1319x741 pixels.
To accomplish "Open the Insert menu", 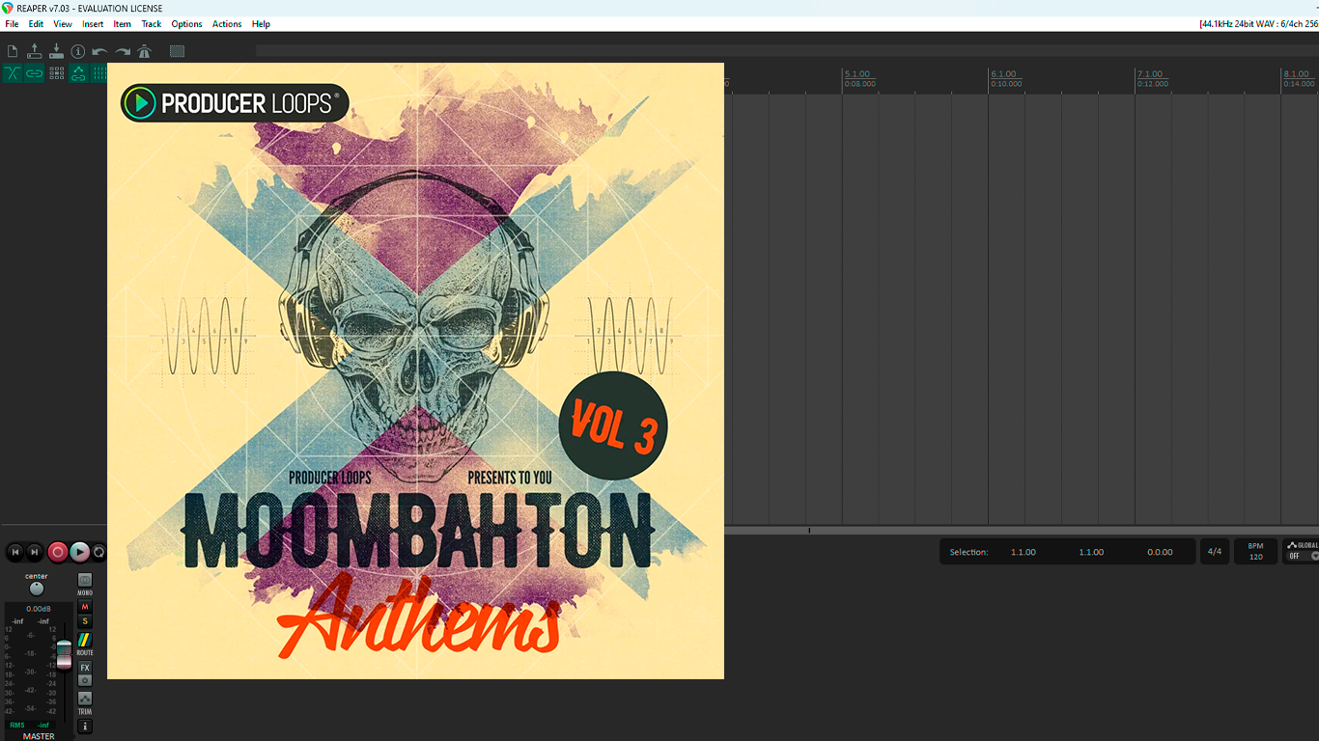I will [93, 24].
